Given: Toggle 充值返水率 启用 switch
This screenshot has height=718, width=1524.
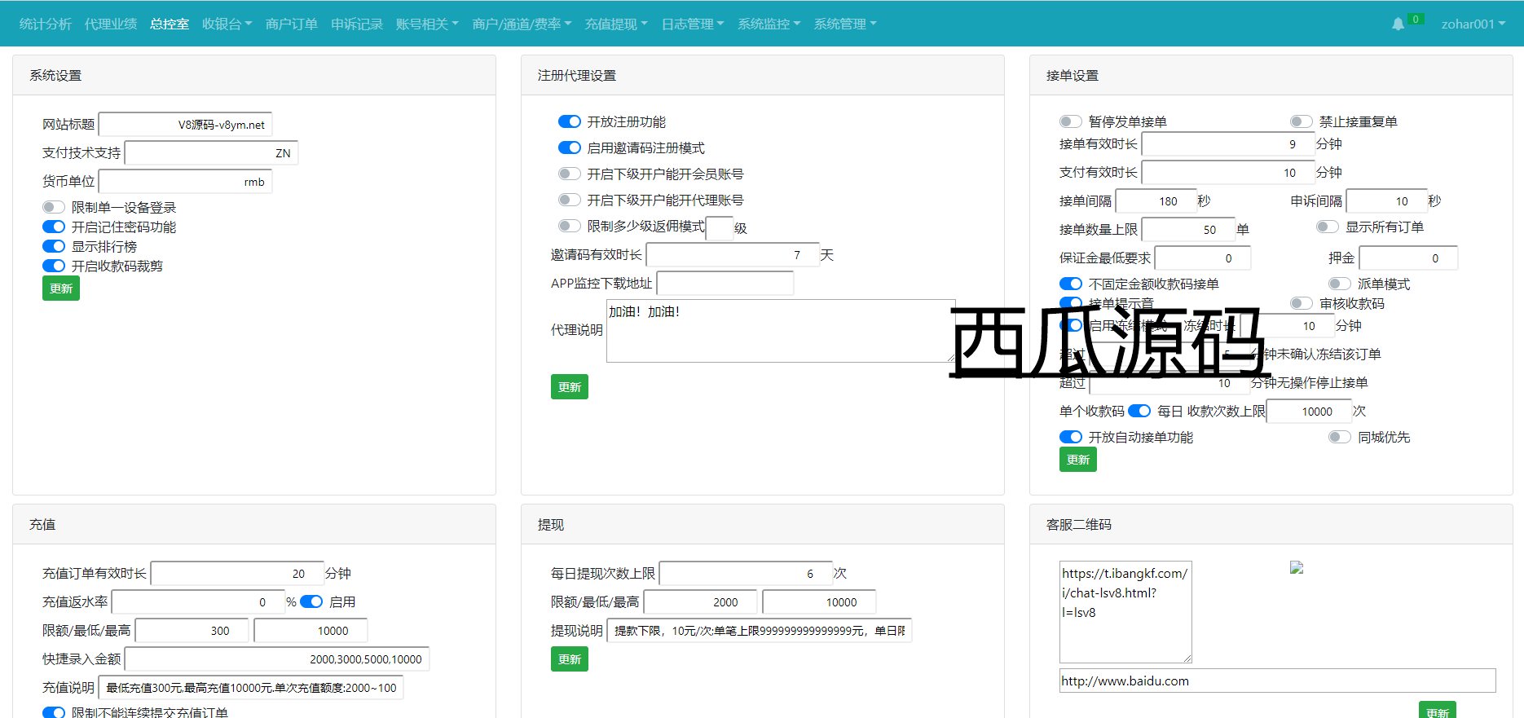Looking at the screenshot, I should pyautogui.click(x=311, y=601).
